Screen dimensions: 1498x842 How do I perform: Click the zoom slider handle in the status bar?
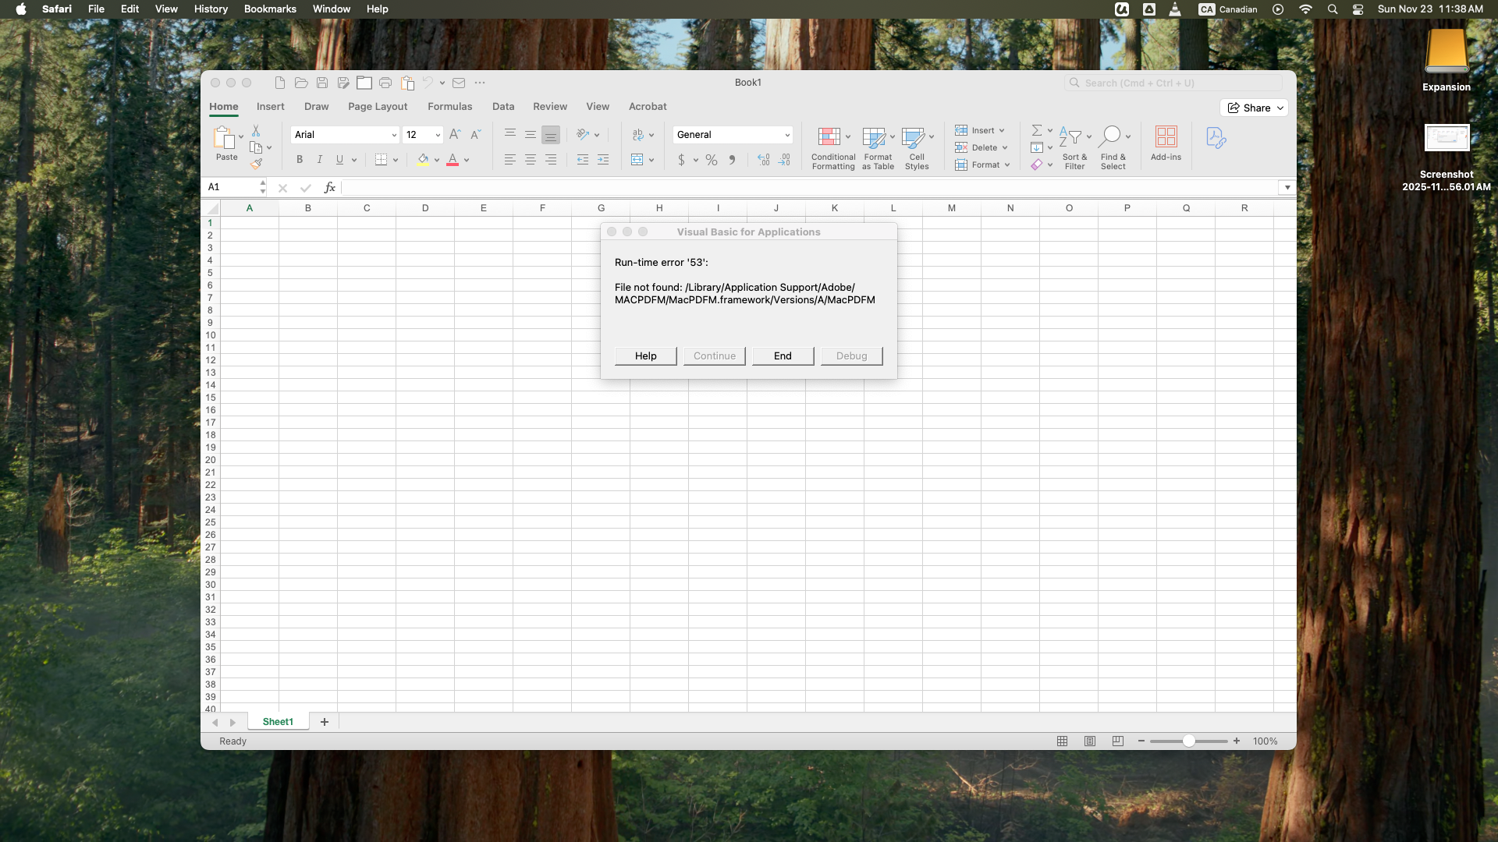coord(1188,741)
